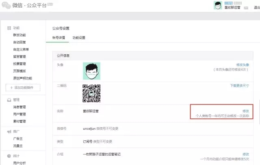Screen dimensions: 260x165
Task: Click the profile avatar image in the 头像 row
Action: pyautogui.click(x=91, y=71)
